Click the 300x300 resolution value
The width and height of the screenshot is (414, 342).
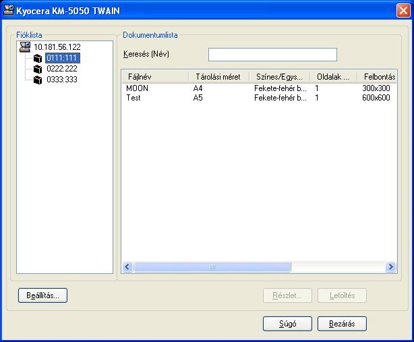[x=376, y=88]
